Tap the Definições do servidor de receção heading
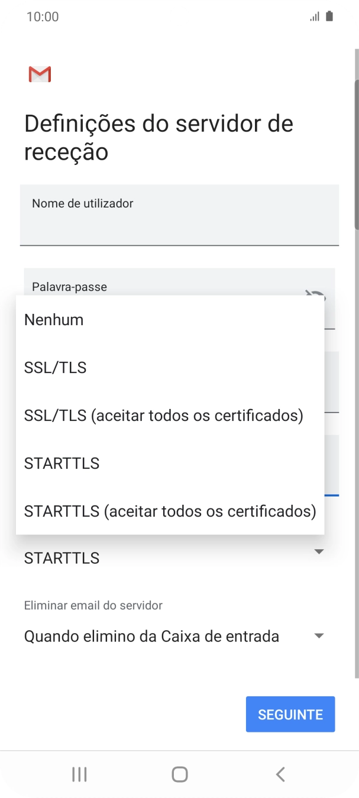 159,138
